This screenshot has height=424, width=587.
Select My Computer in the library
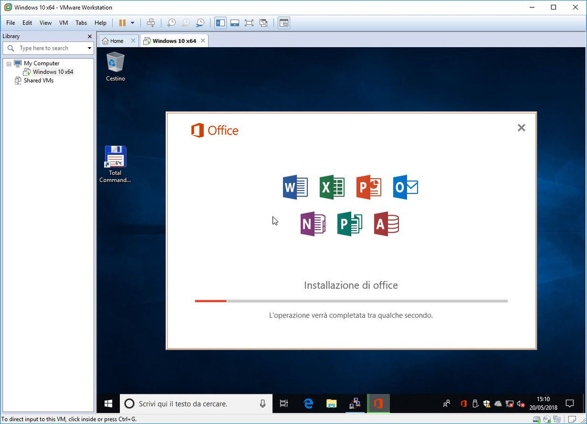pos(41,63)
